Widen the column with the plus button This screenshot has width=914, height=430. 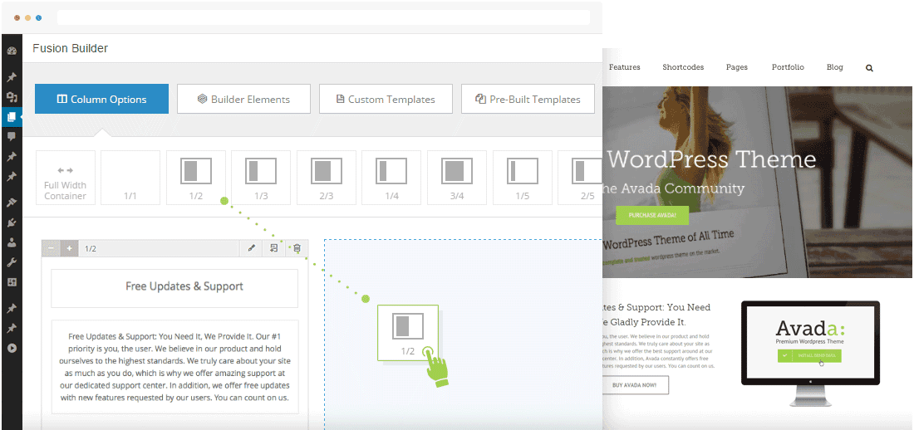pyautogui.click(x=69, y=248)
